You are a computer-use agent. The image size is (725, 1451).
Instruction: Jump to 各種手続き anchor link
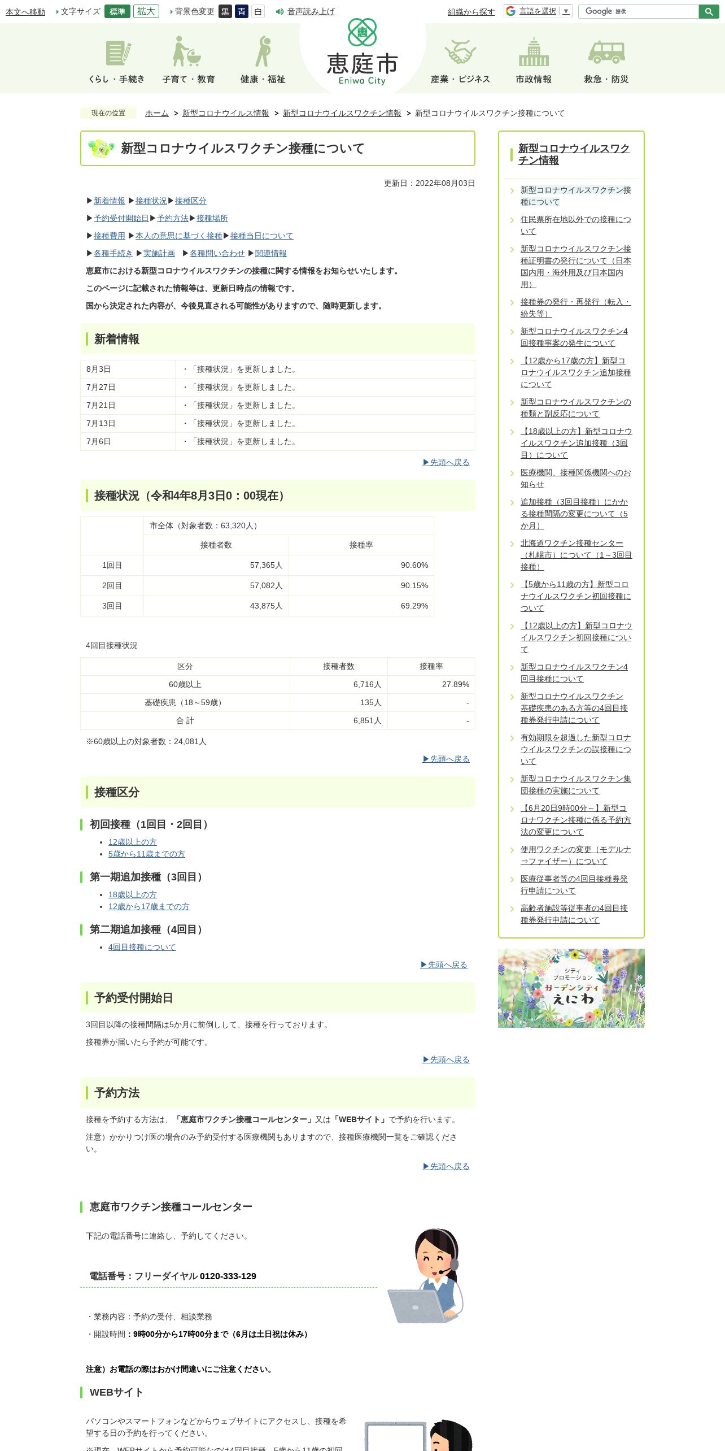click(x=113, y=253)
